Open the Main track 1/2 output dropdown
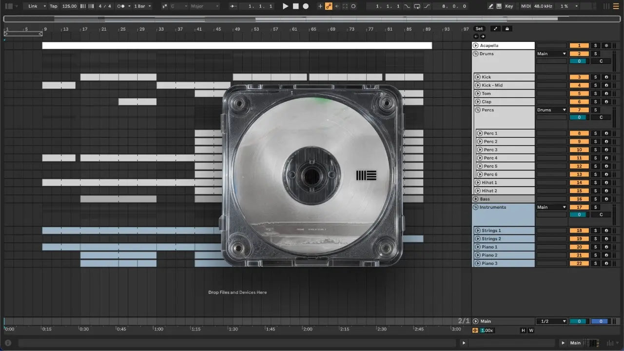This screenshot has height=351, width=624. [x=552, y=321]
